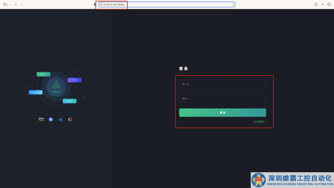The image size is (334, 188).
Task: Click the Azure logo icon
Action: (60, 120)
